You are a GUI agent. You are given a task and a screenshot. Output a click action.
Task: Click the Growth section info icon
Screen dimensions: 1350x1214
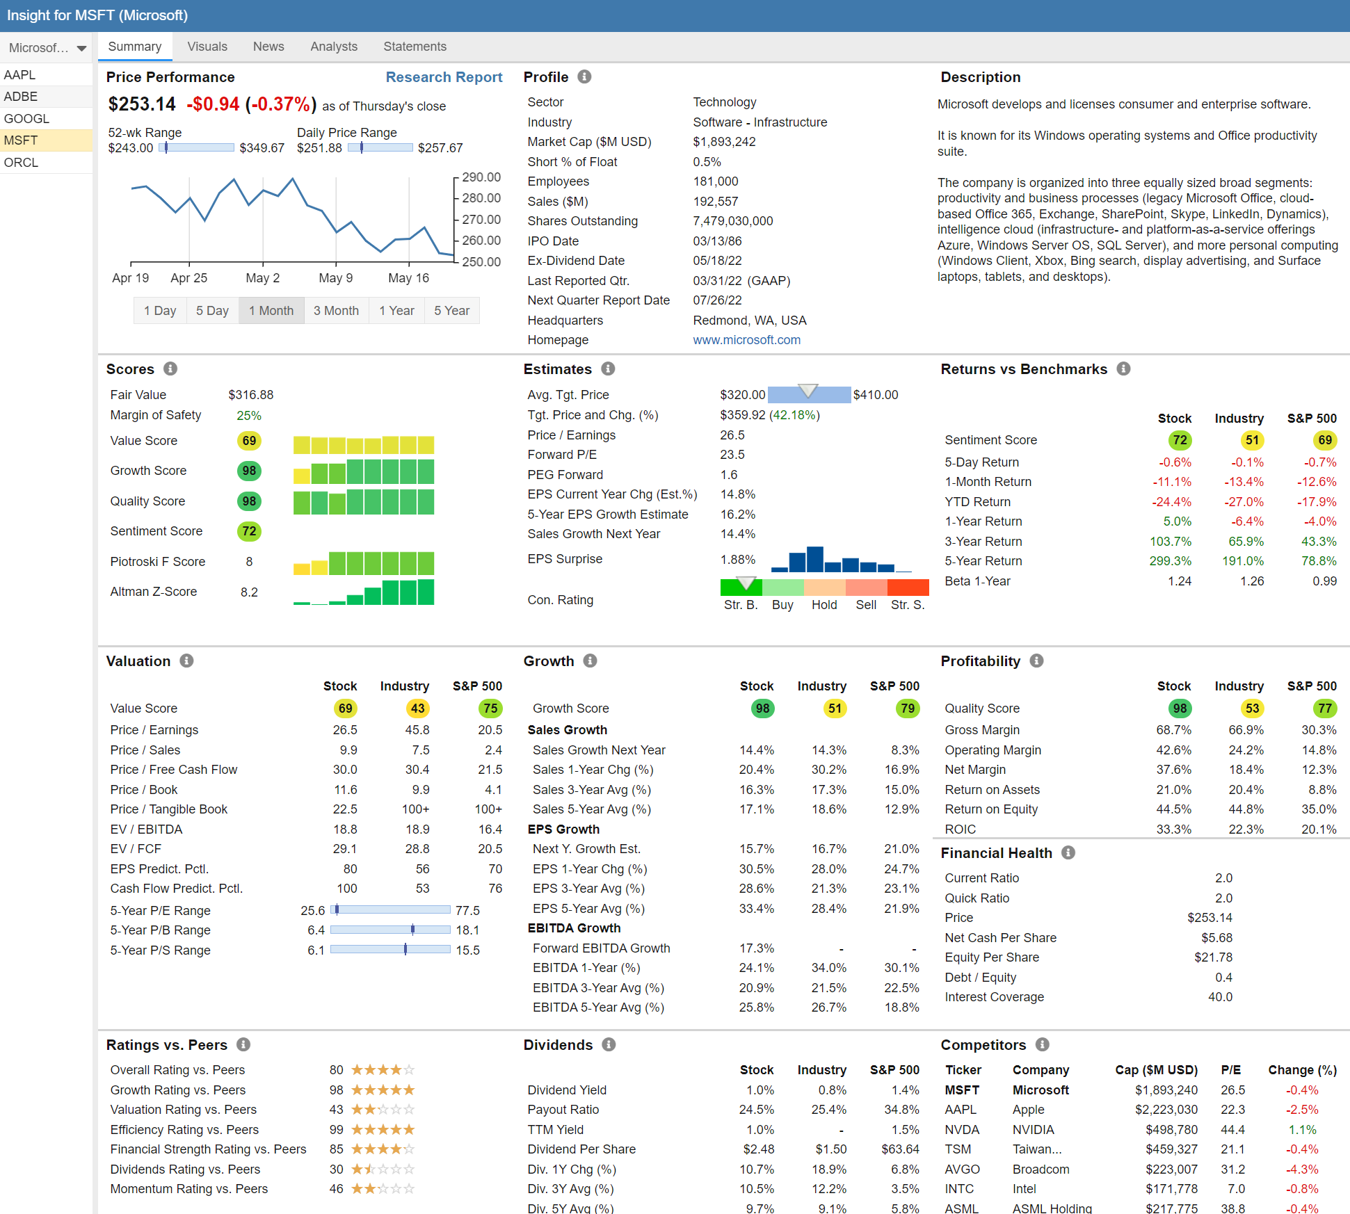(590, 661)
